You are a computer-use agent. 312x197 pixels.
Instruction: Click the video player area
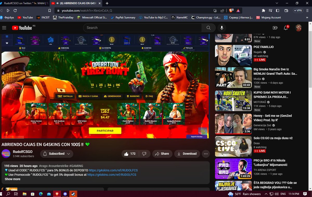click(x=105, y=86)
